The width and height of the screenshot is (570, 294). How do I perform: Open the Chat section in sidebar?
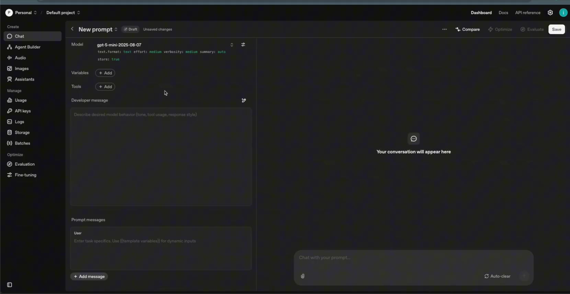pyautogui.click(x=33, y=36)
